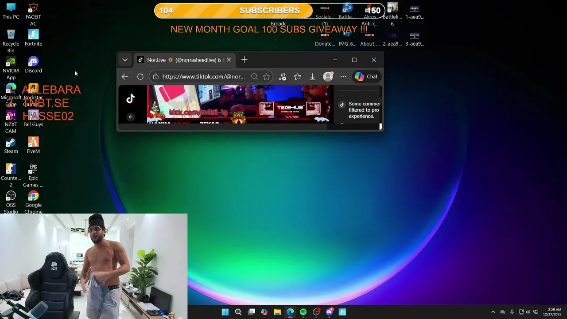Launch the Fortnite desktop shortcut

tap(33, 38)
